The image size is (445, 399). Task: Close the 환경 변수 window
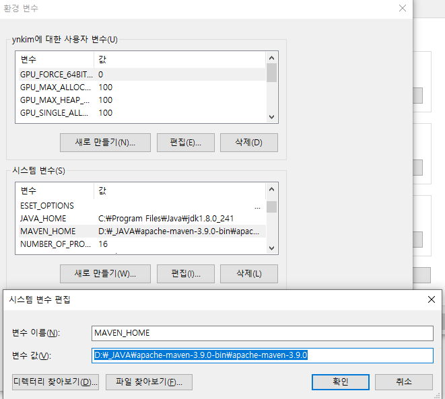pos(403,8)
